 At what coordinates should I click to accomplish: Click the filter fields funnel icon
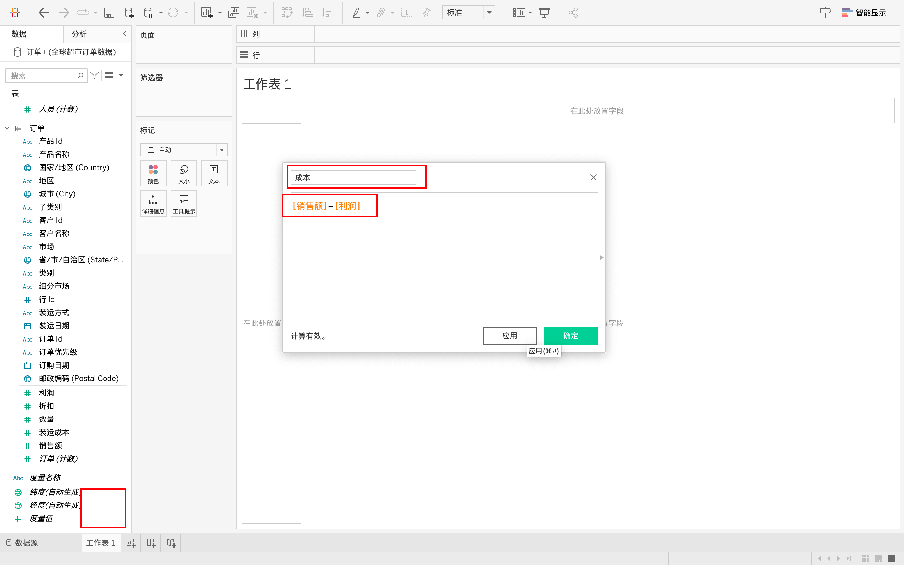point(94,75)
